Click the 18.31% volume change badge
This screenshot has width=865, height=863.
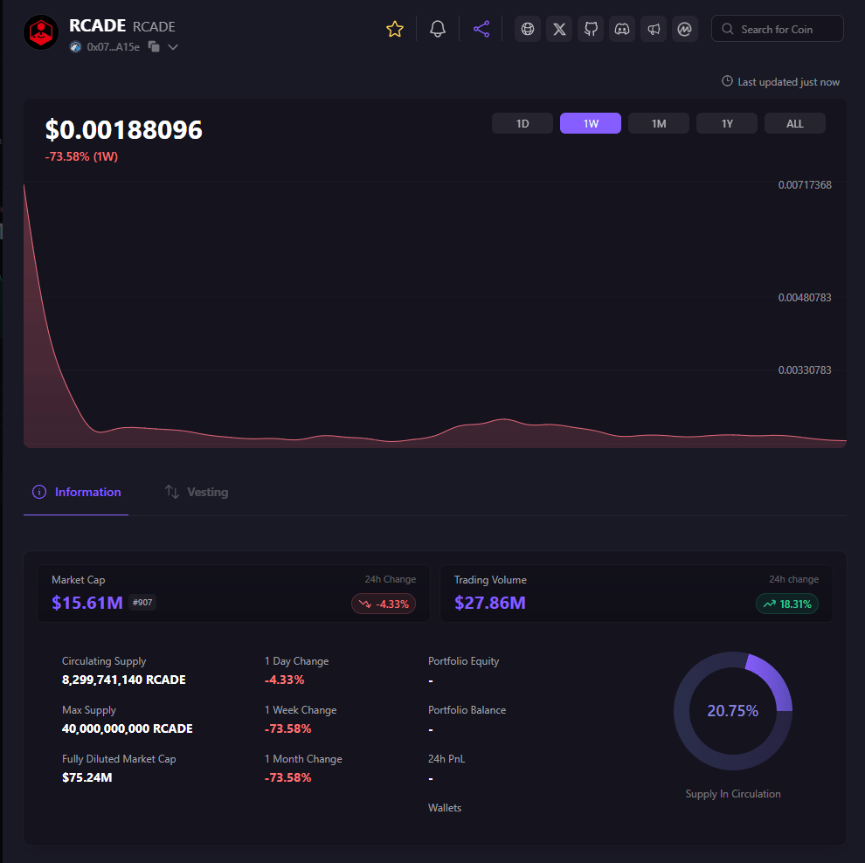787,604
